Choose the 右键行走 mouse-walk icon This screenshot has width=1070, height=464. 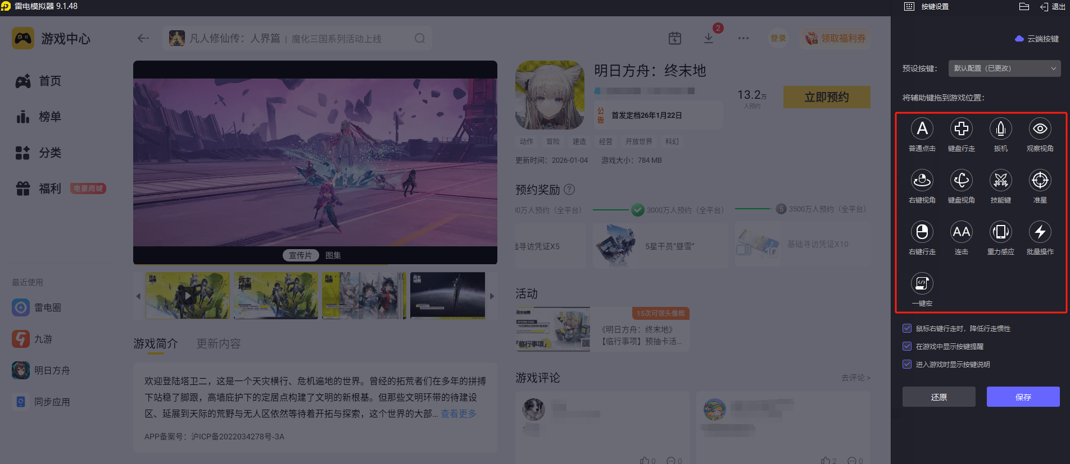click(922, 232)
